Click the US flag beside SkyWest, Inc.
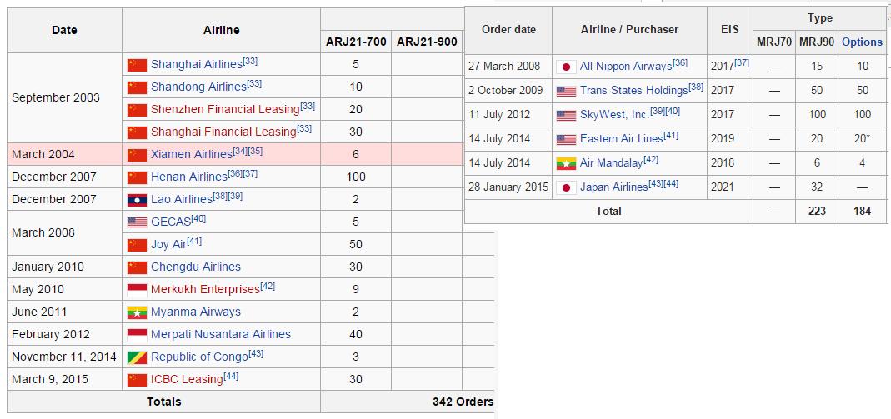Screen dimensions: 891x419 [566, 115]
